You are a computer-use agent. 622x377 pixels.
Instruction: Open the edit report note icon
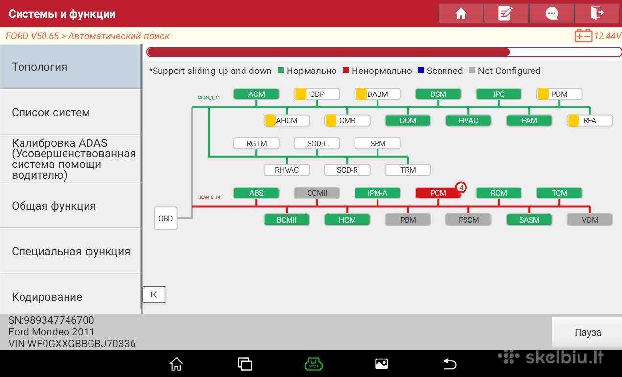[506, 13]
